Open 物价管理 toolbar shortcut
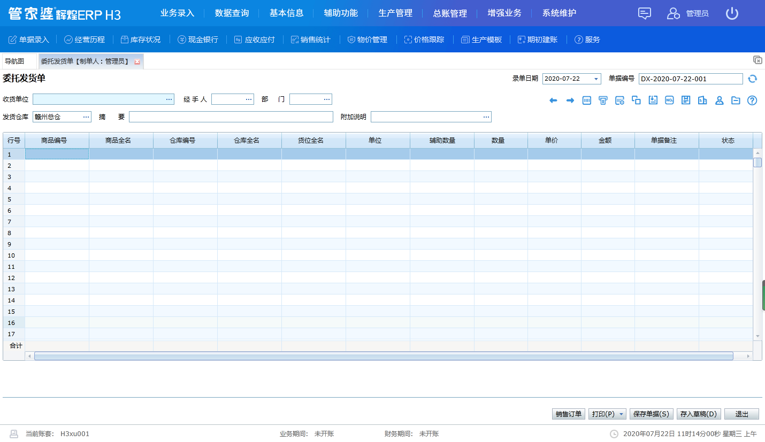The image size is (765, 442). point(367,40)
